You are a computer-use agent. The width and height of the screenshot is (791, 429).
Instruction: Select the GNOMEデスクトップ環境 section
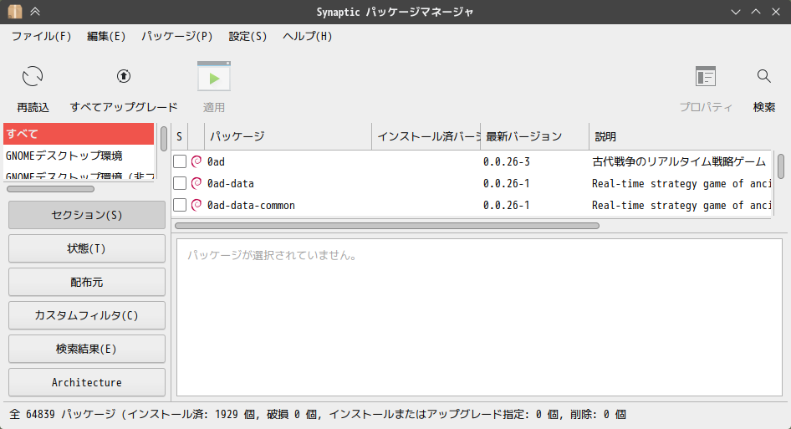79,156
